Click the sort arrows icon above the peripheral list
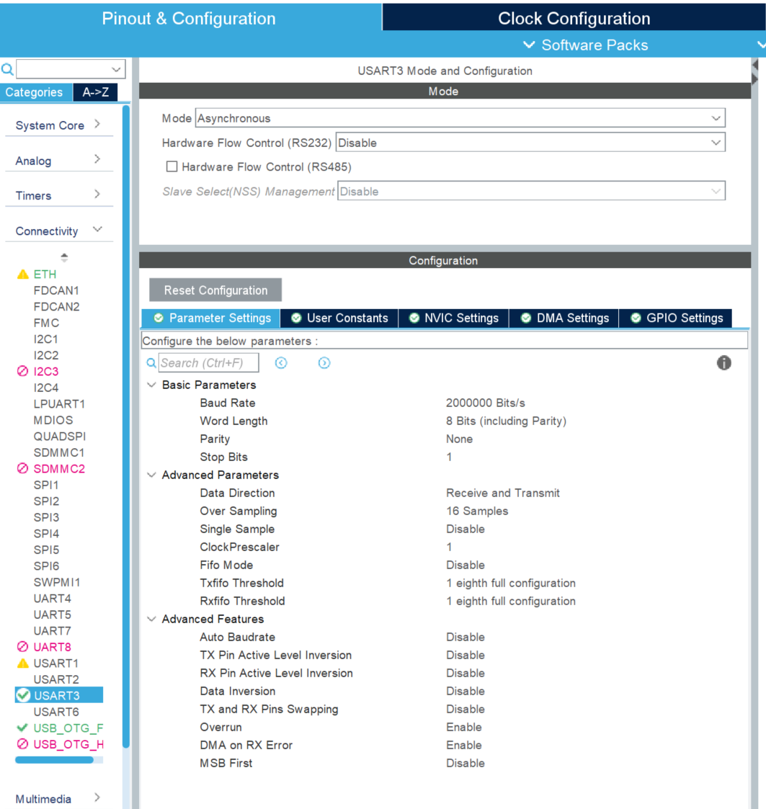 click(64, 257)
